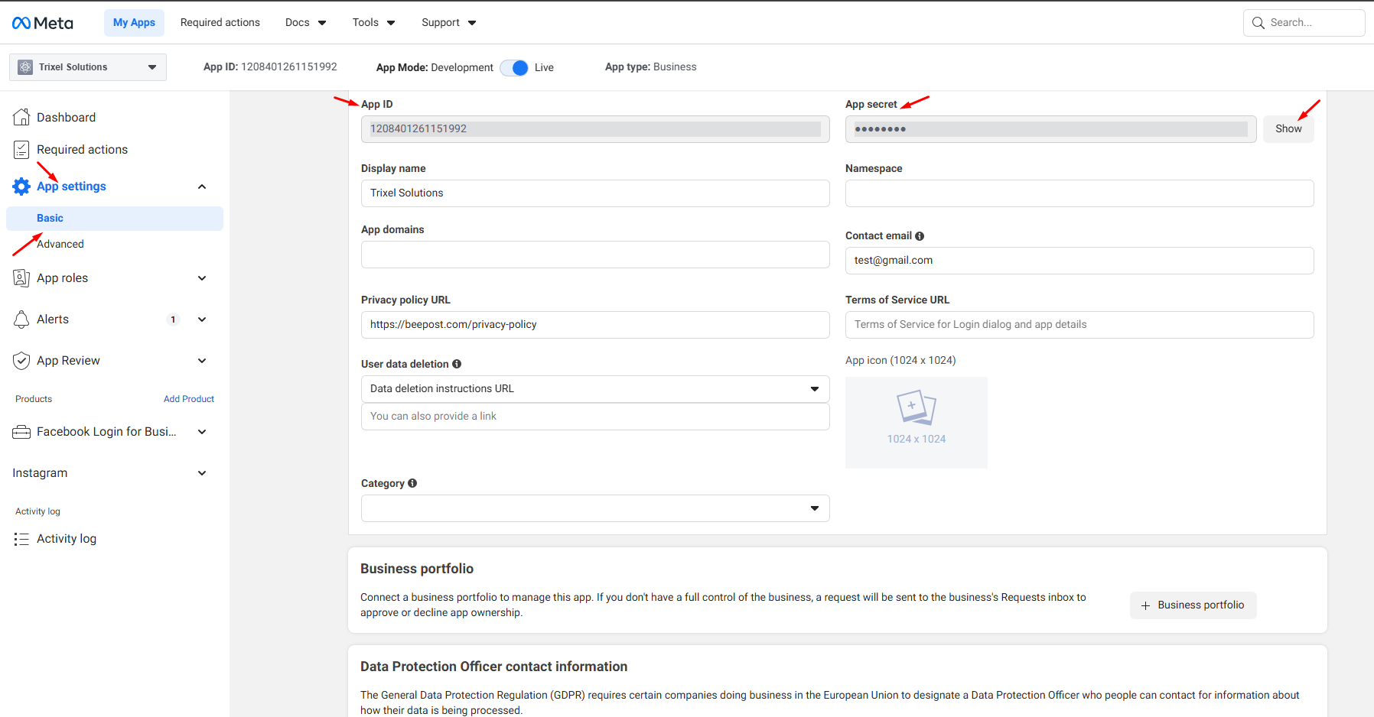Click the App domains input field
Viewport: 1374px width, 717px height.
coord(594,255)
